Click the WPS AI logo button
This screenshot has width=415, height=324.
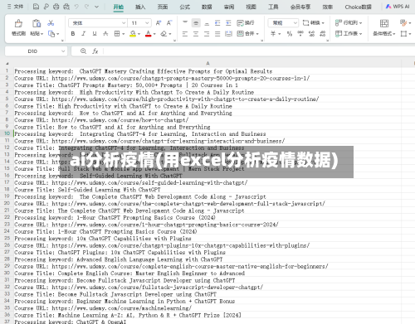click(398, 7)
